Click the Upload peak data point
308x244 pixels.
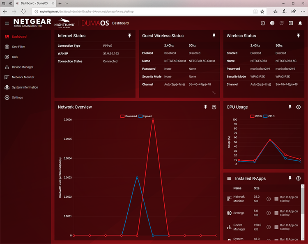pyautogui.click(x=137, y=178)
